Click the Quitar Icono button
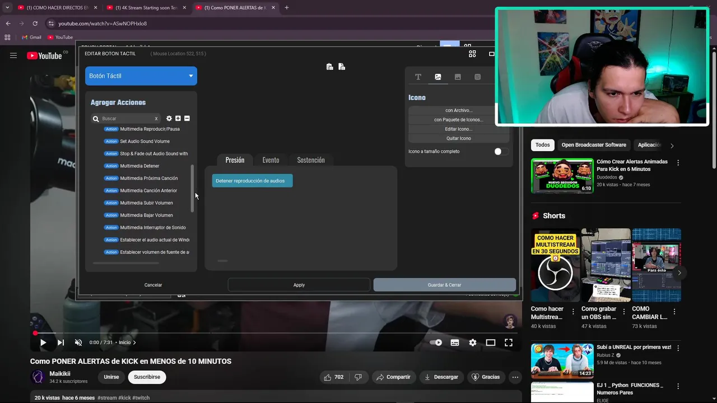Viewport: 717px width, 403px height. [x=459, y=138]
